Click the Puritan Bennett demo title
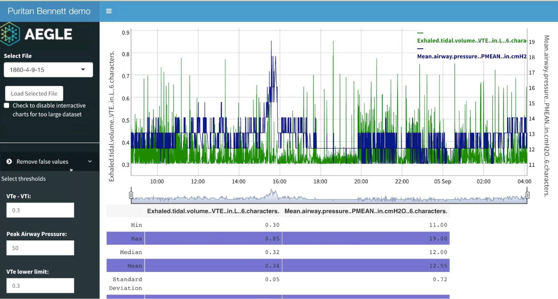The width and height of the screenshot is (558, 299). [49, 11]
